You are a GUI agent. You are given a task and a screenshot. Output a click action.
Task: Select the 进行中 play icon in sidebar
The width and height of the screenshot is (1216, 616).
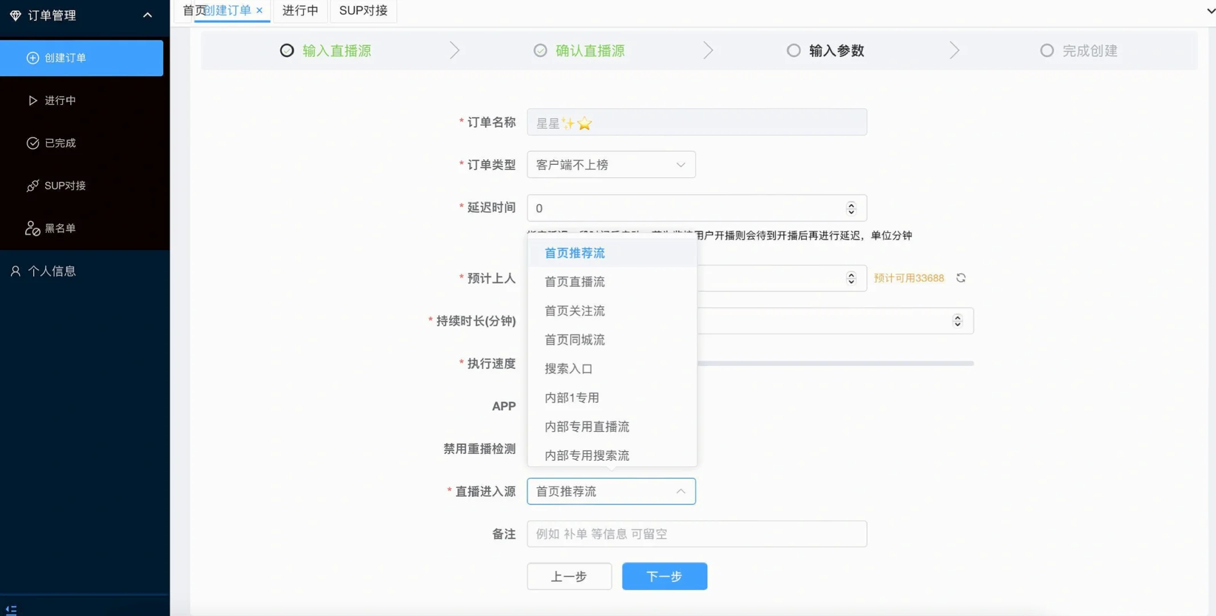click(33, 100)
